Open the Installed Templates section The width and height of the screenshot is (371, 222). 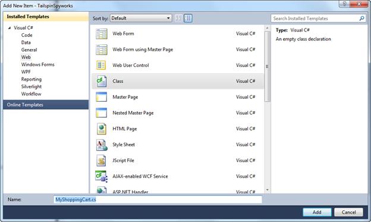(x=46, y=17)
